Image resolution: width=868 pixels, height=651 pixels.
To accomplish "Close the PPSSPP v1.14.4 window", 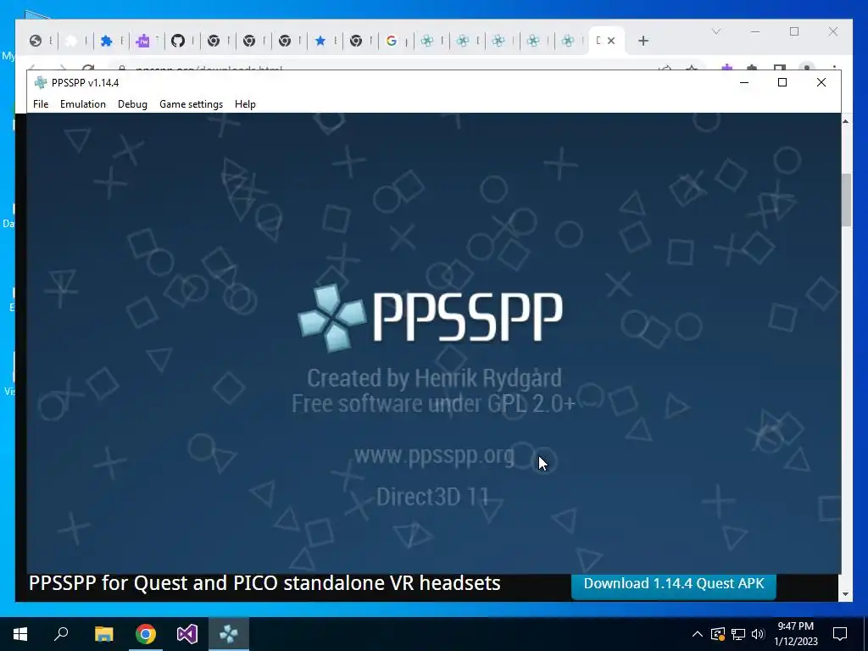I will 821,82.
